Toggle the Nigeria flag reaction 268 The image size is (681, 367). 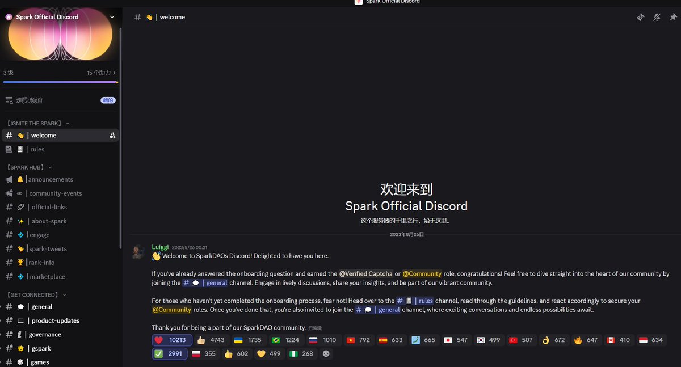point(301,353)
